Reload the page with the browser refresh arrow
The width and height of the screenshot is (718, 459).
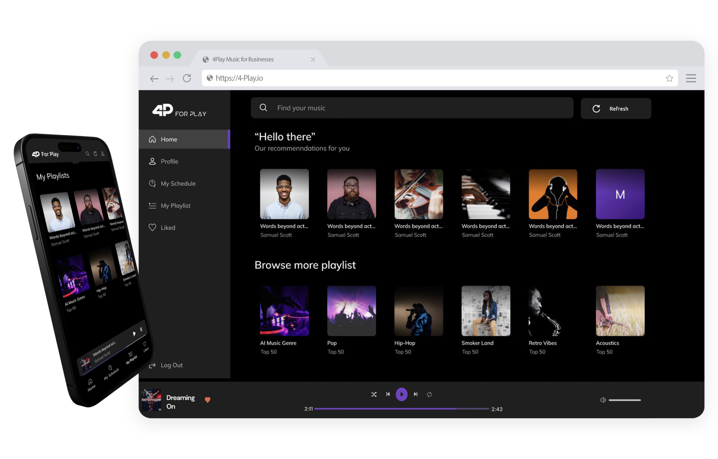[187, 78]
